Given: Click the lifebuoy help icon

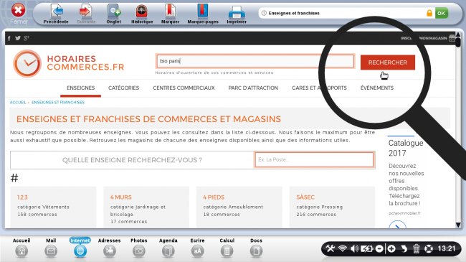Looking at the screenshot, I should tap(428, 248).
